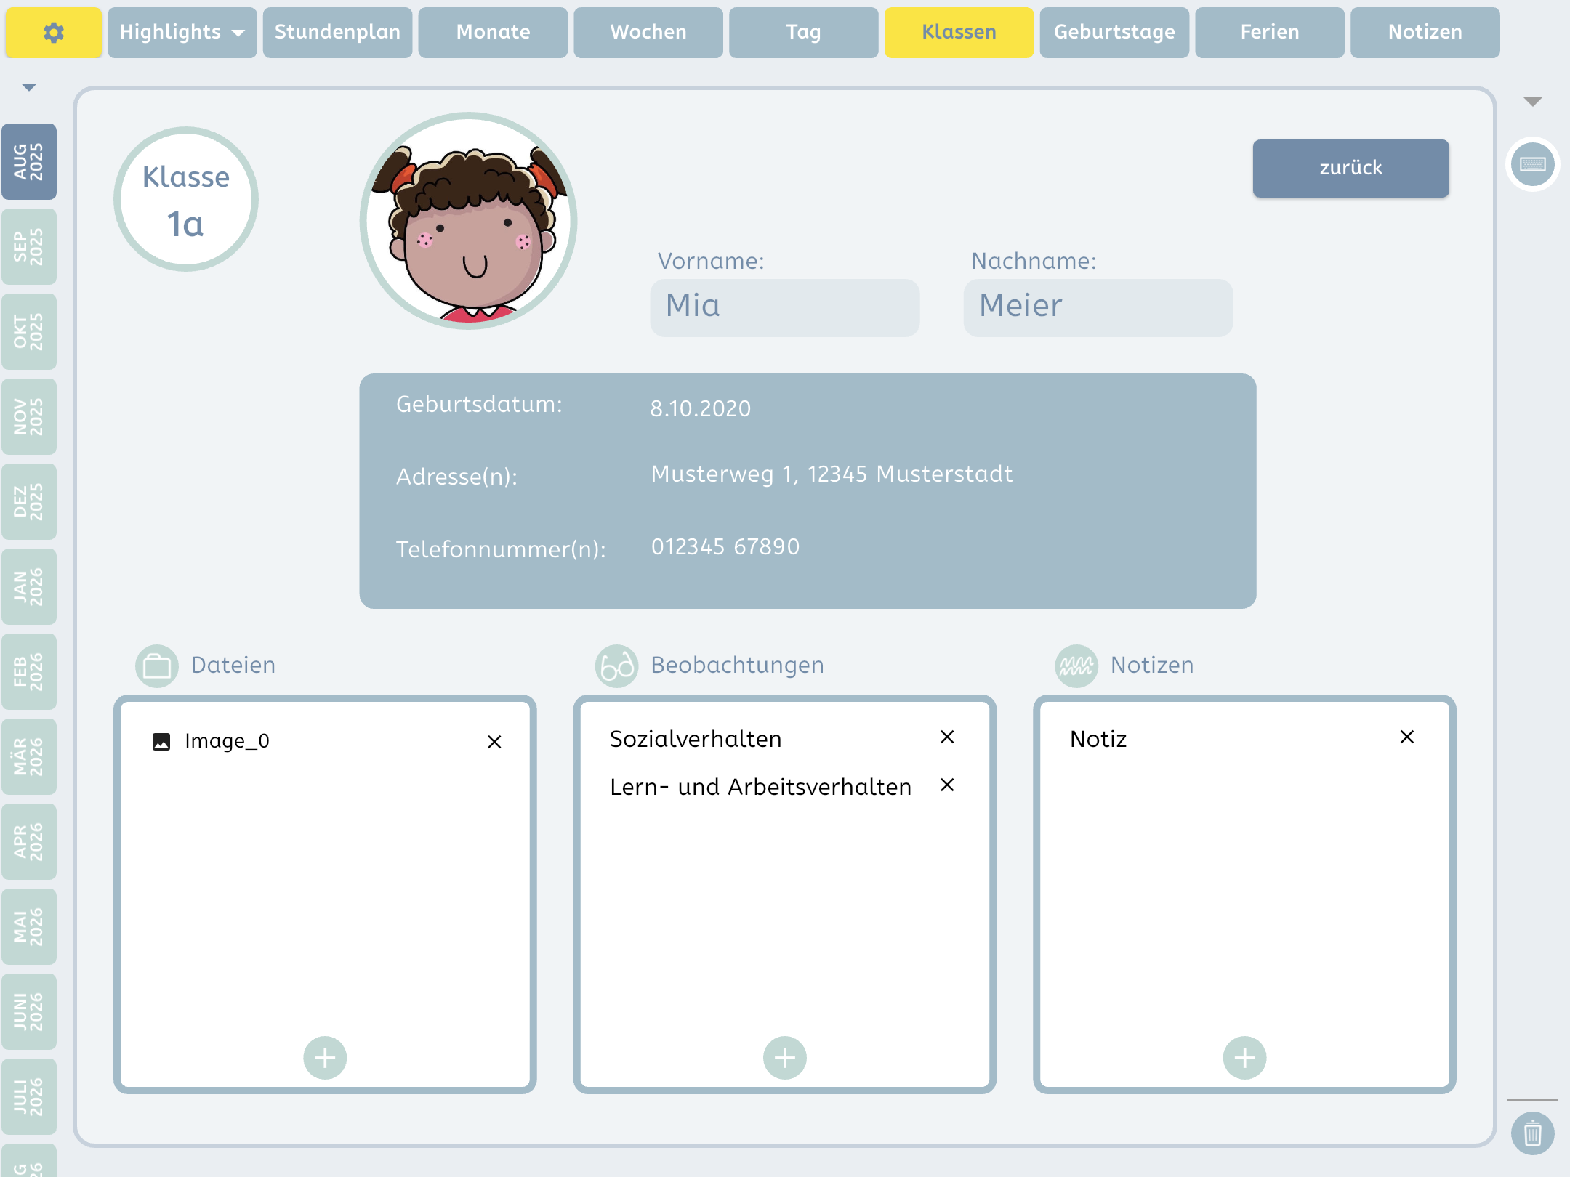The width and height of the screenshot is (1570, 1177).
Task: Click the address Musterweg 1, 12345 Musterstadt
Action: tap(832, 474)
